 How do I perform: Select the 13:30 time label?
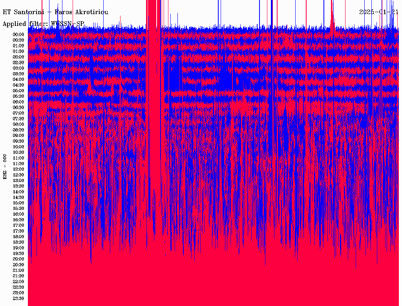[x=18, y=186]
